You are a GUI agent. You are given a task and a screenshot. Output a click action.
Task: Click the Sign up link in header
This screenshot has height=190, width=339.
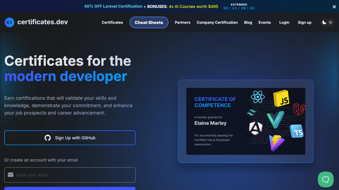305,23
